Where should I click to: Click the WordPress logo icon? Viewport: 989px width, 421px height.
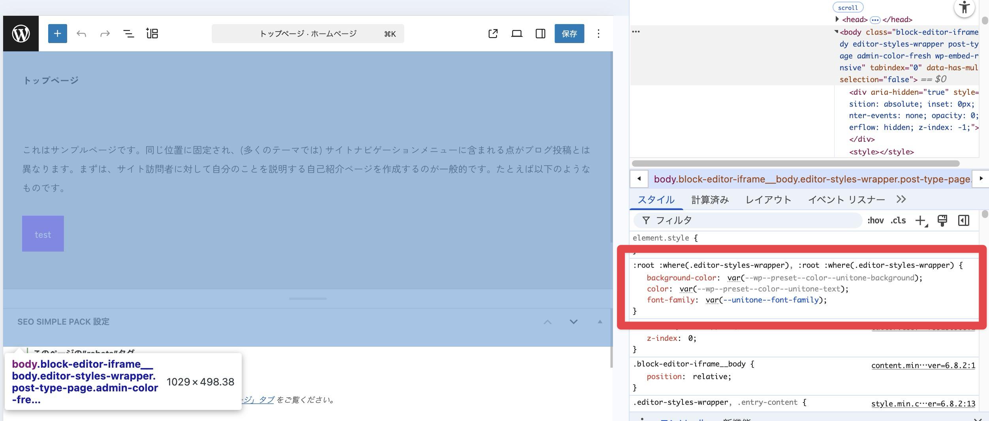click(x=21, y=34)
